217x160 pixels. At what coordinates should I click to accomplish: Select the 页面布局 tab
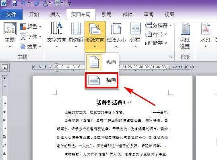pyautogui.click(x=81, y=15)
